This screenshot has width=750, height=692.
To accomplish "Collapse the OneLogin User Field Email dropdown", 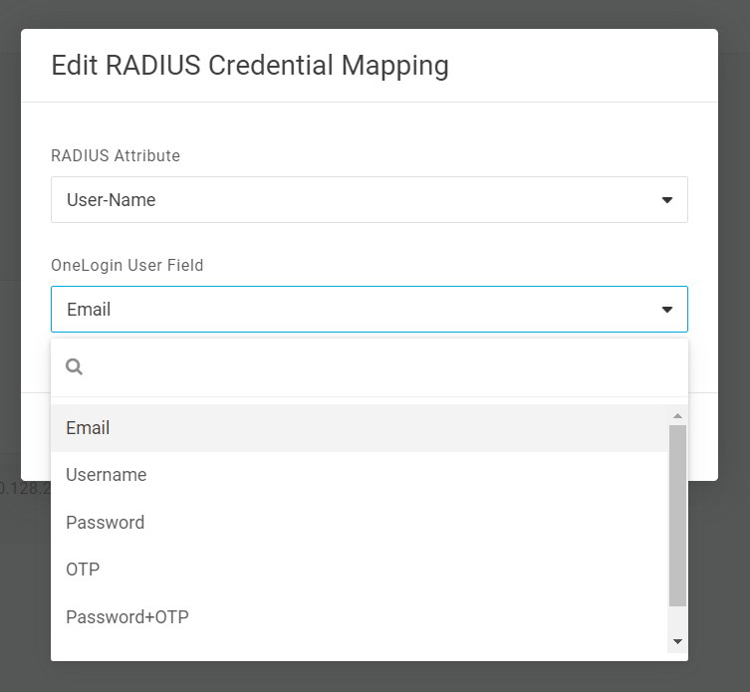I will [x=370, y=309].
